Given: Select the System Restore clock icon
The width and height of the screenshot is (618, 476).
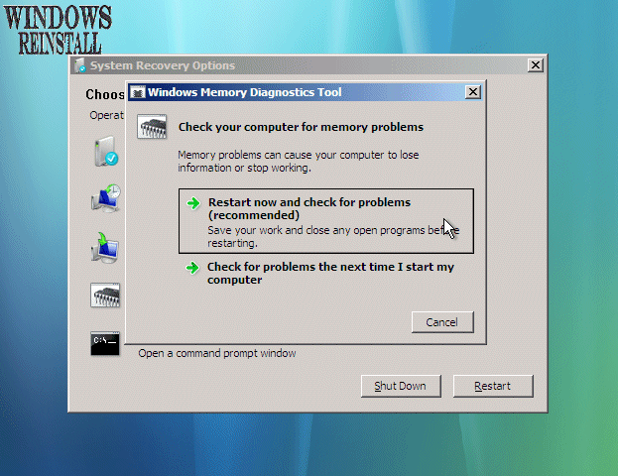Looking at the screenshot, I should [105, 198].
